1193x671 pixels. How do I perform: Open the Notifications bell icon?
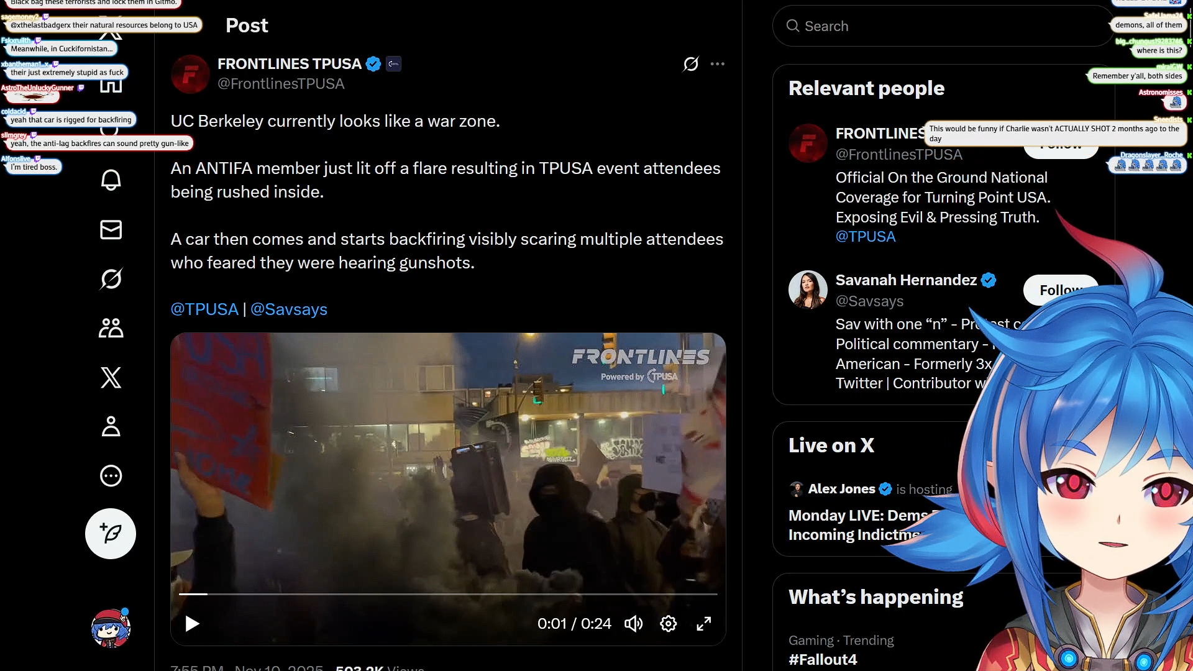pos(111,180)
